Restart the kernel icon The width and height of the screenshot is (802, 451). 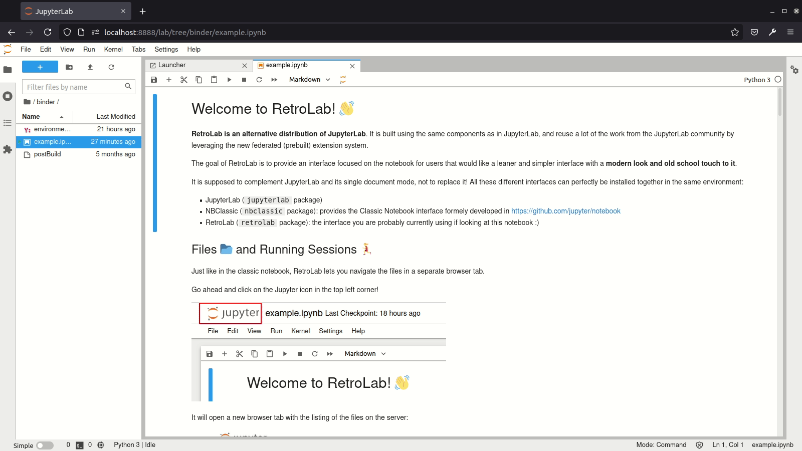259,80
